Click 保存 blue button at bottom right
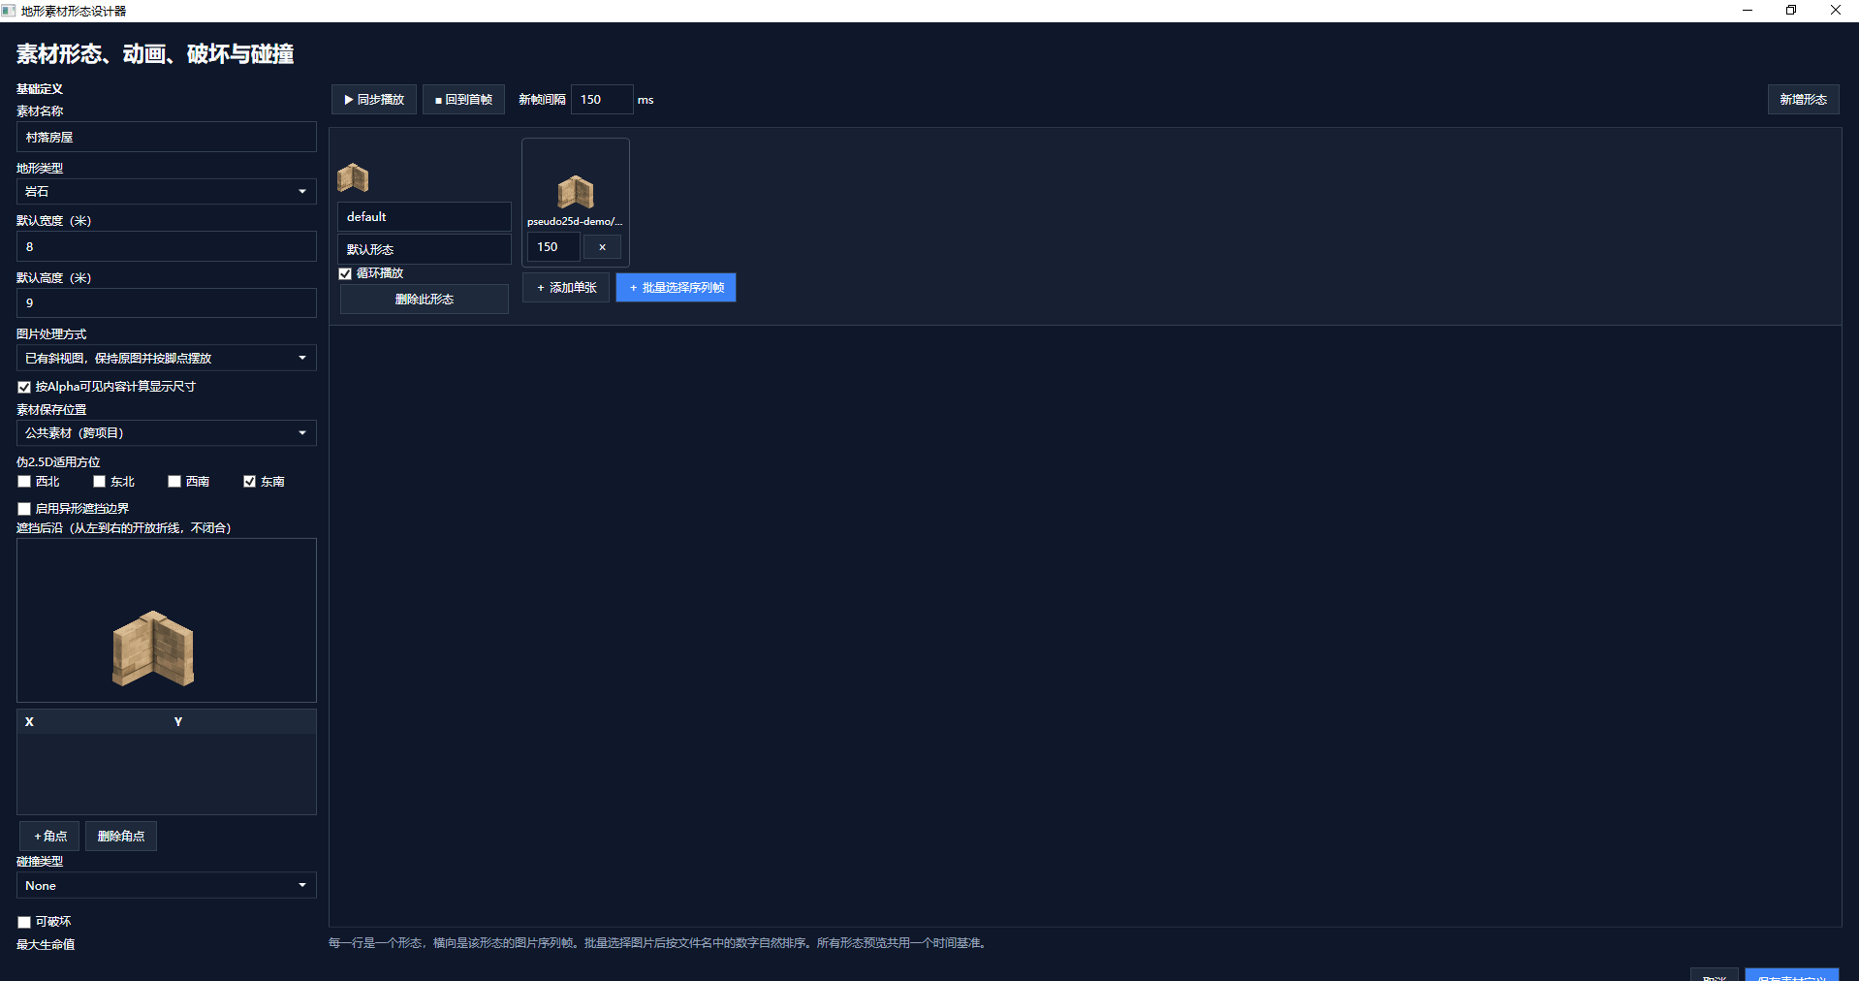The height and width of the screenshot is (981, 1859). coord(1792,975)
